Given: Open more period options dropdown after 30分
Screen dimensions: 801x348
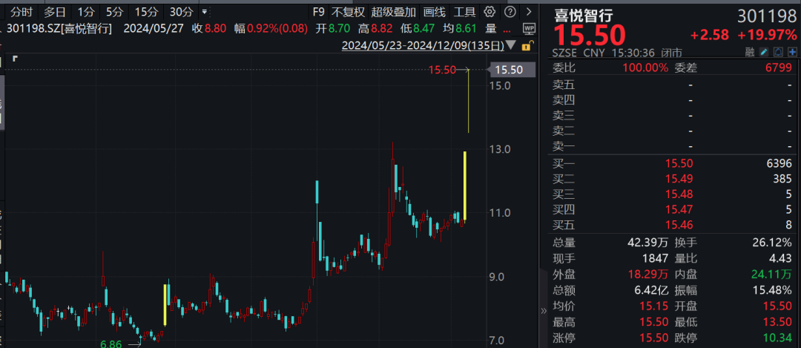Looking at the screenshot, I should pyautogui.click(x=205, y=11).
